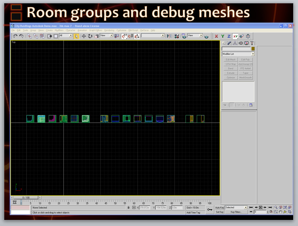The height and width of the screenshot is (226, 298).
Task: Open the Rendering menu
Action: [109, 30]
